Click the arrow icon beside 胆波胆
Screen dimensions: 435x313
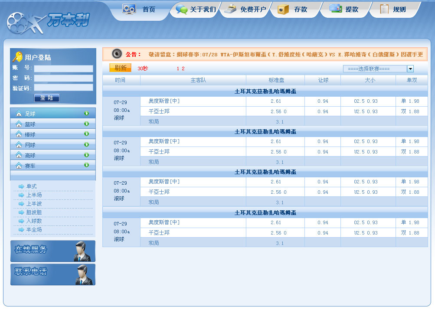coord(21,212)
